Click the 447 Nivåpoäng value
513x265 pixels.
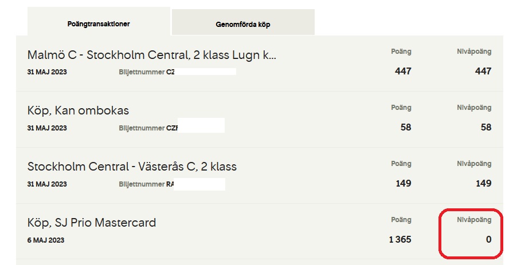[483, 71]
